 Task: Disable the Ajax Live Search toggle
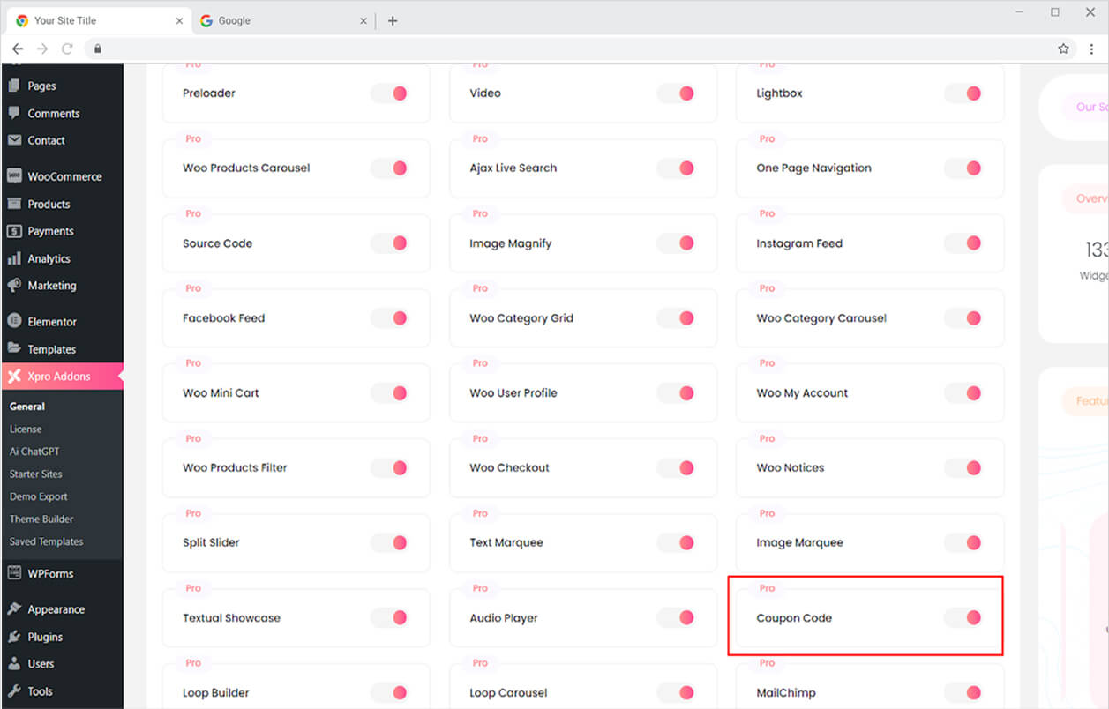(676, 168)
